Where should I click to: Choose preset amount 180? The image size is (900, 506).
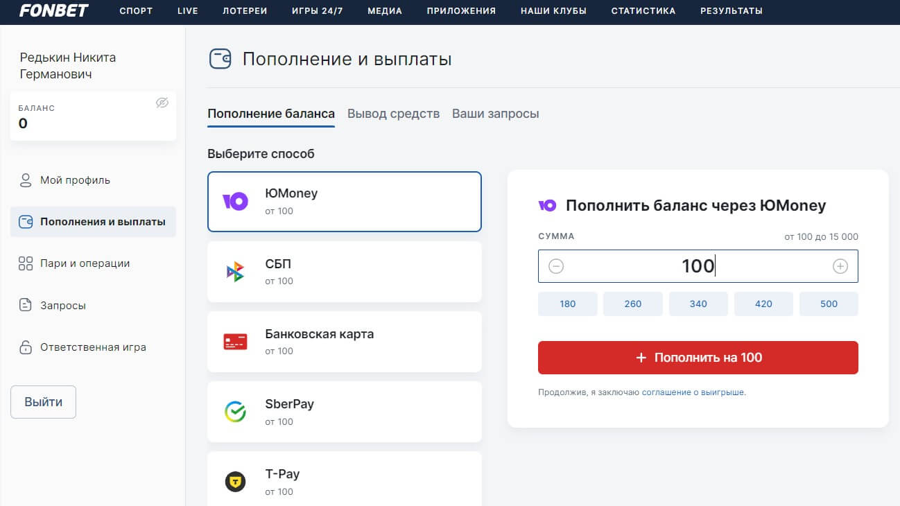[568, 304]
